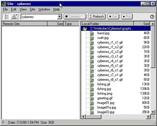Click the Date: 7/3/00 1:54 PM status text
Viewport: 157px width, 126px height.
pos(23,122)
